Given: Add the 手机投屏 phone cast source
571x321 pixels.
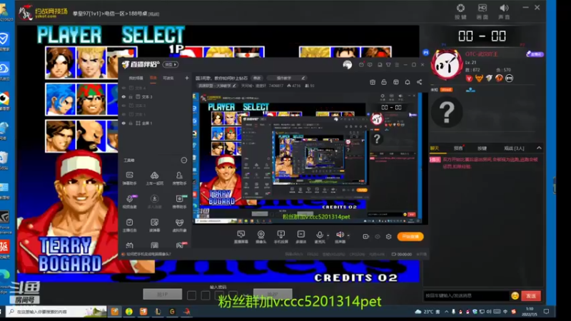Looking at the screenshot, I should coord(281,237).
